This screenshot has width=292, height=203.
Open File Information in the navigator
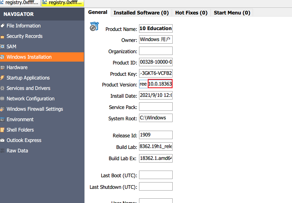pos(42,26)
